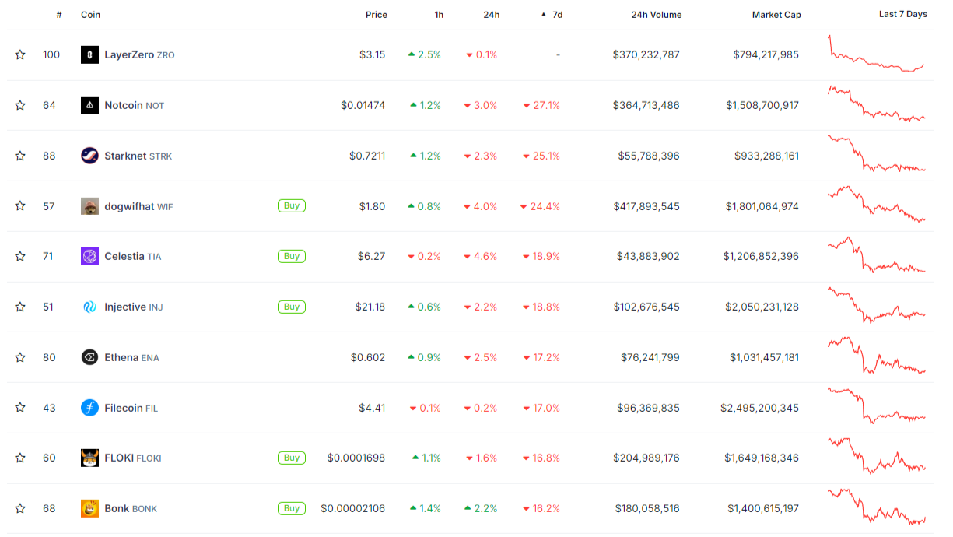
Task: Sort by 24h Volume column header
Action: (657, 15)
